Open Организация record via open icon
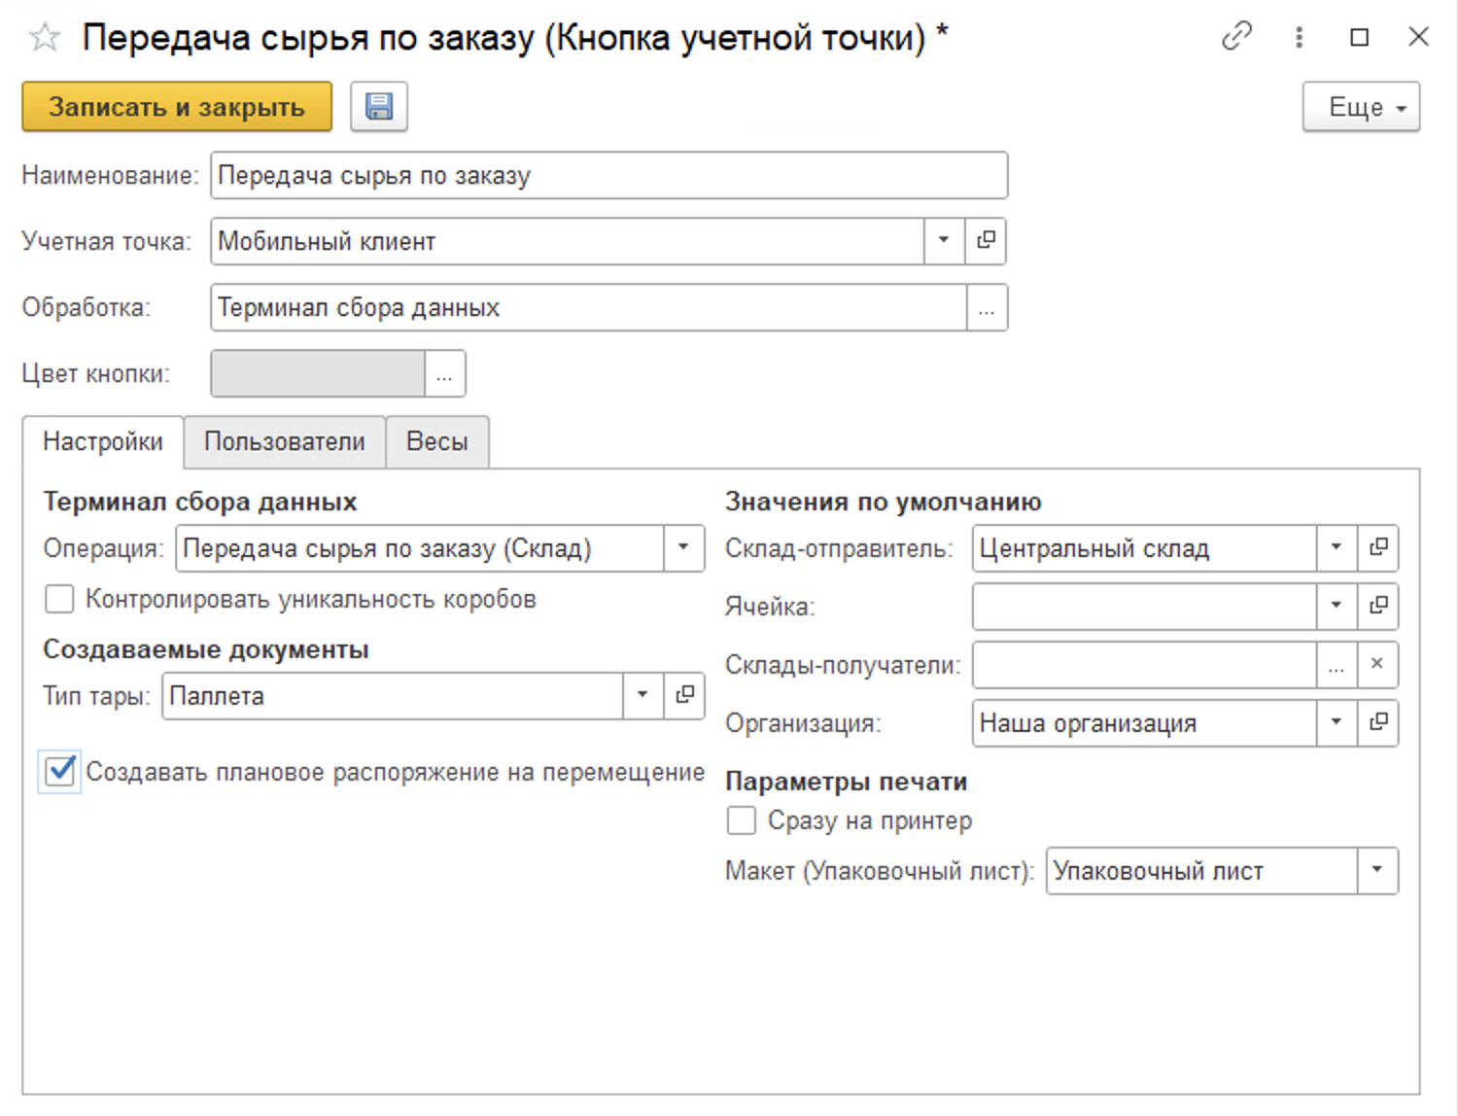This screenshot has height=1116, width=1458. (1378, 722)
